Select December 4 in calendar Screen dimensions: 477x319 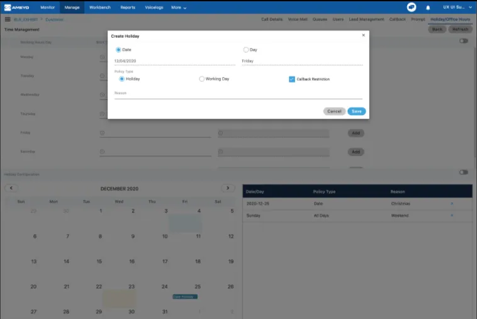coord(199,211)
